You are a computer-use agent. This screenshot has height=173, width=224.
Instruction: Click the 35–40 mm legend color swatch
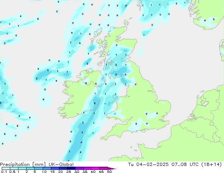[87, 168]
